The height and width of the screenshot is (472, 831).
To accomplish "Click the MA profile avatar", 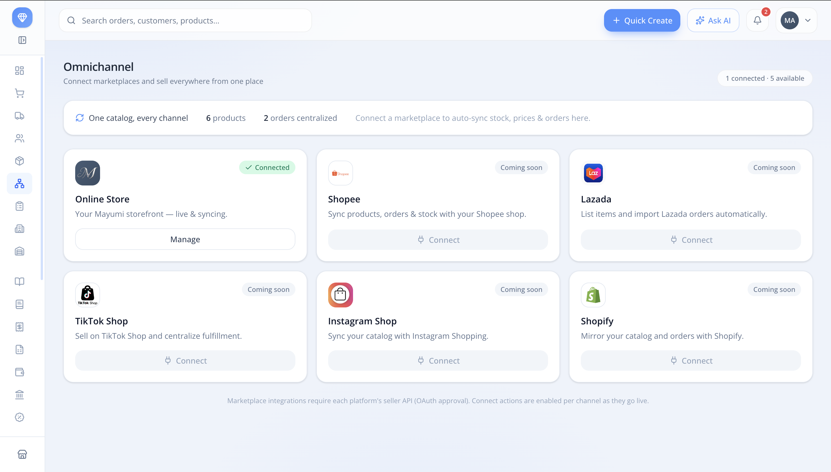I will click(x=789, y=20).
